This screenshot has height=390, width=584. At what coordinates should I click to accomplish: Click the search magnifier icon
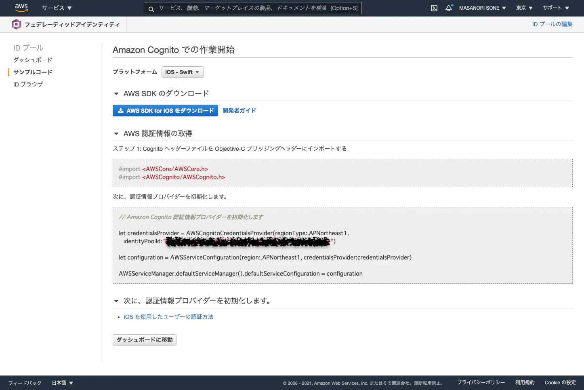click(151, 8)
